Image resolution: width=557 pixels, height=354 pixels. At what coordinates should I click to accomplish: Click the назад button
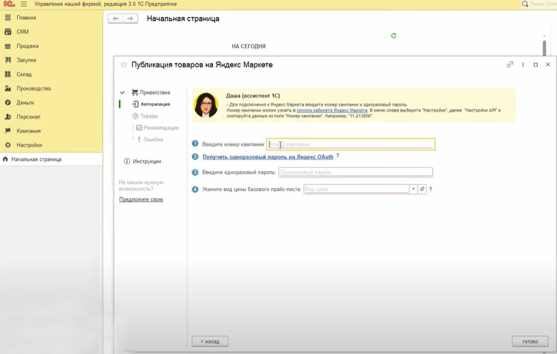coord(210,341)
